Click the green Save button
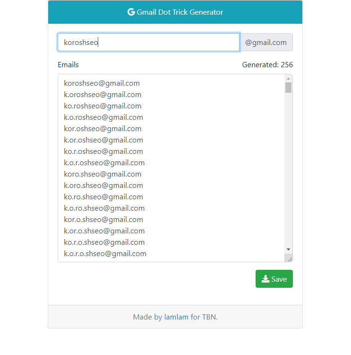Viewport: 351px width, 355px height. tap(274, 279)
